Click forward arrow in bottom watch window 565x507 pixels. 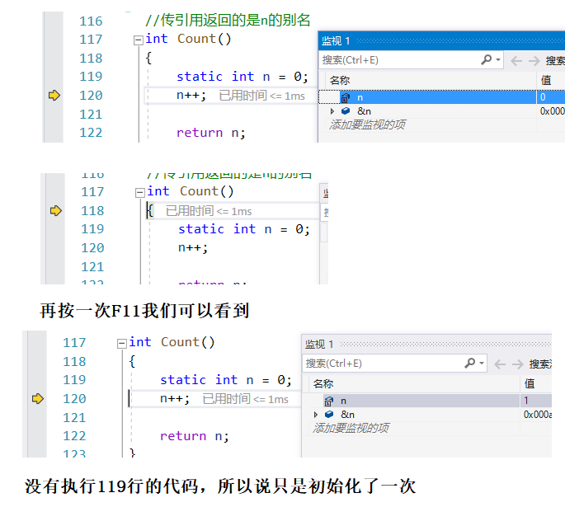[x=517, y=364]
